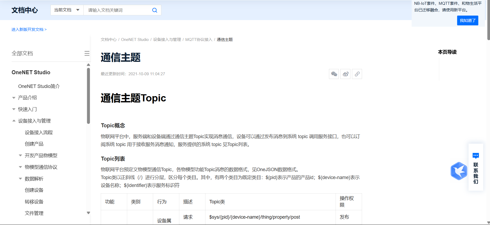Click the search magnifier icon

(x=155, y=10)
